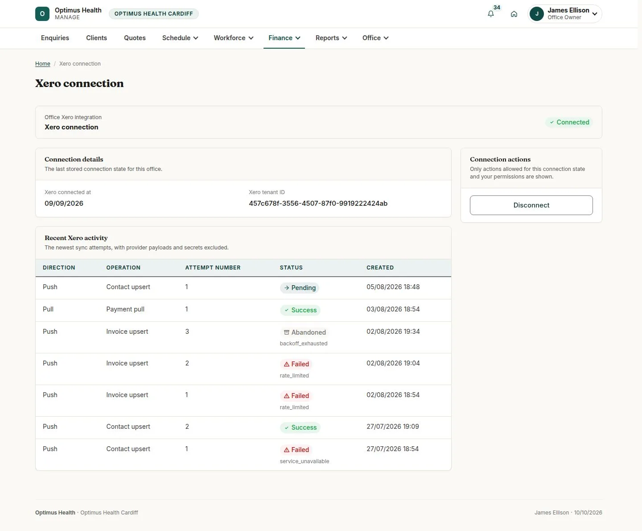
Task: Click the service_unavailable reason text
Action: coord(305,461)
